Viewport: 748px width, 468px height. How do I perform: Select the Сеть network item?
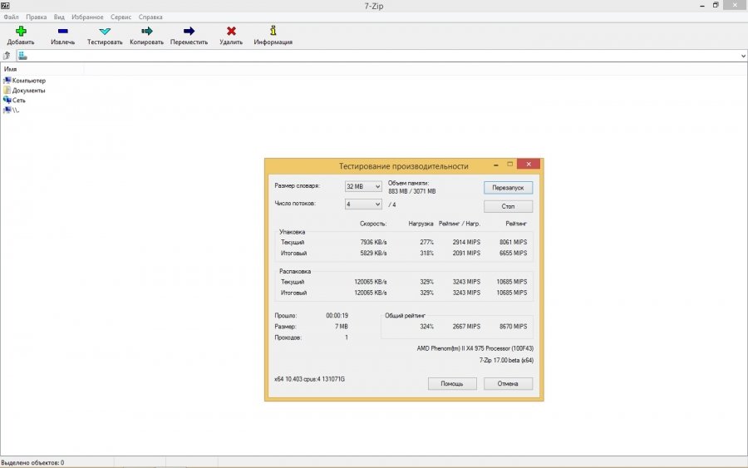tap(14, 101)
